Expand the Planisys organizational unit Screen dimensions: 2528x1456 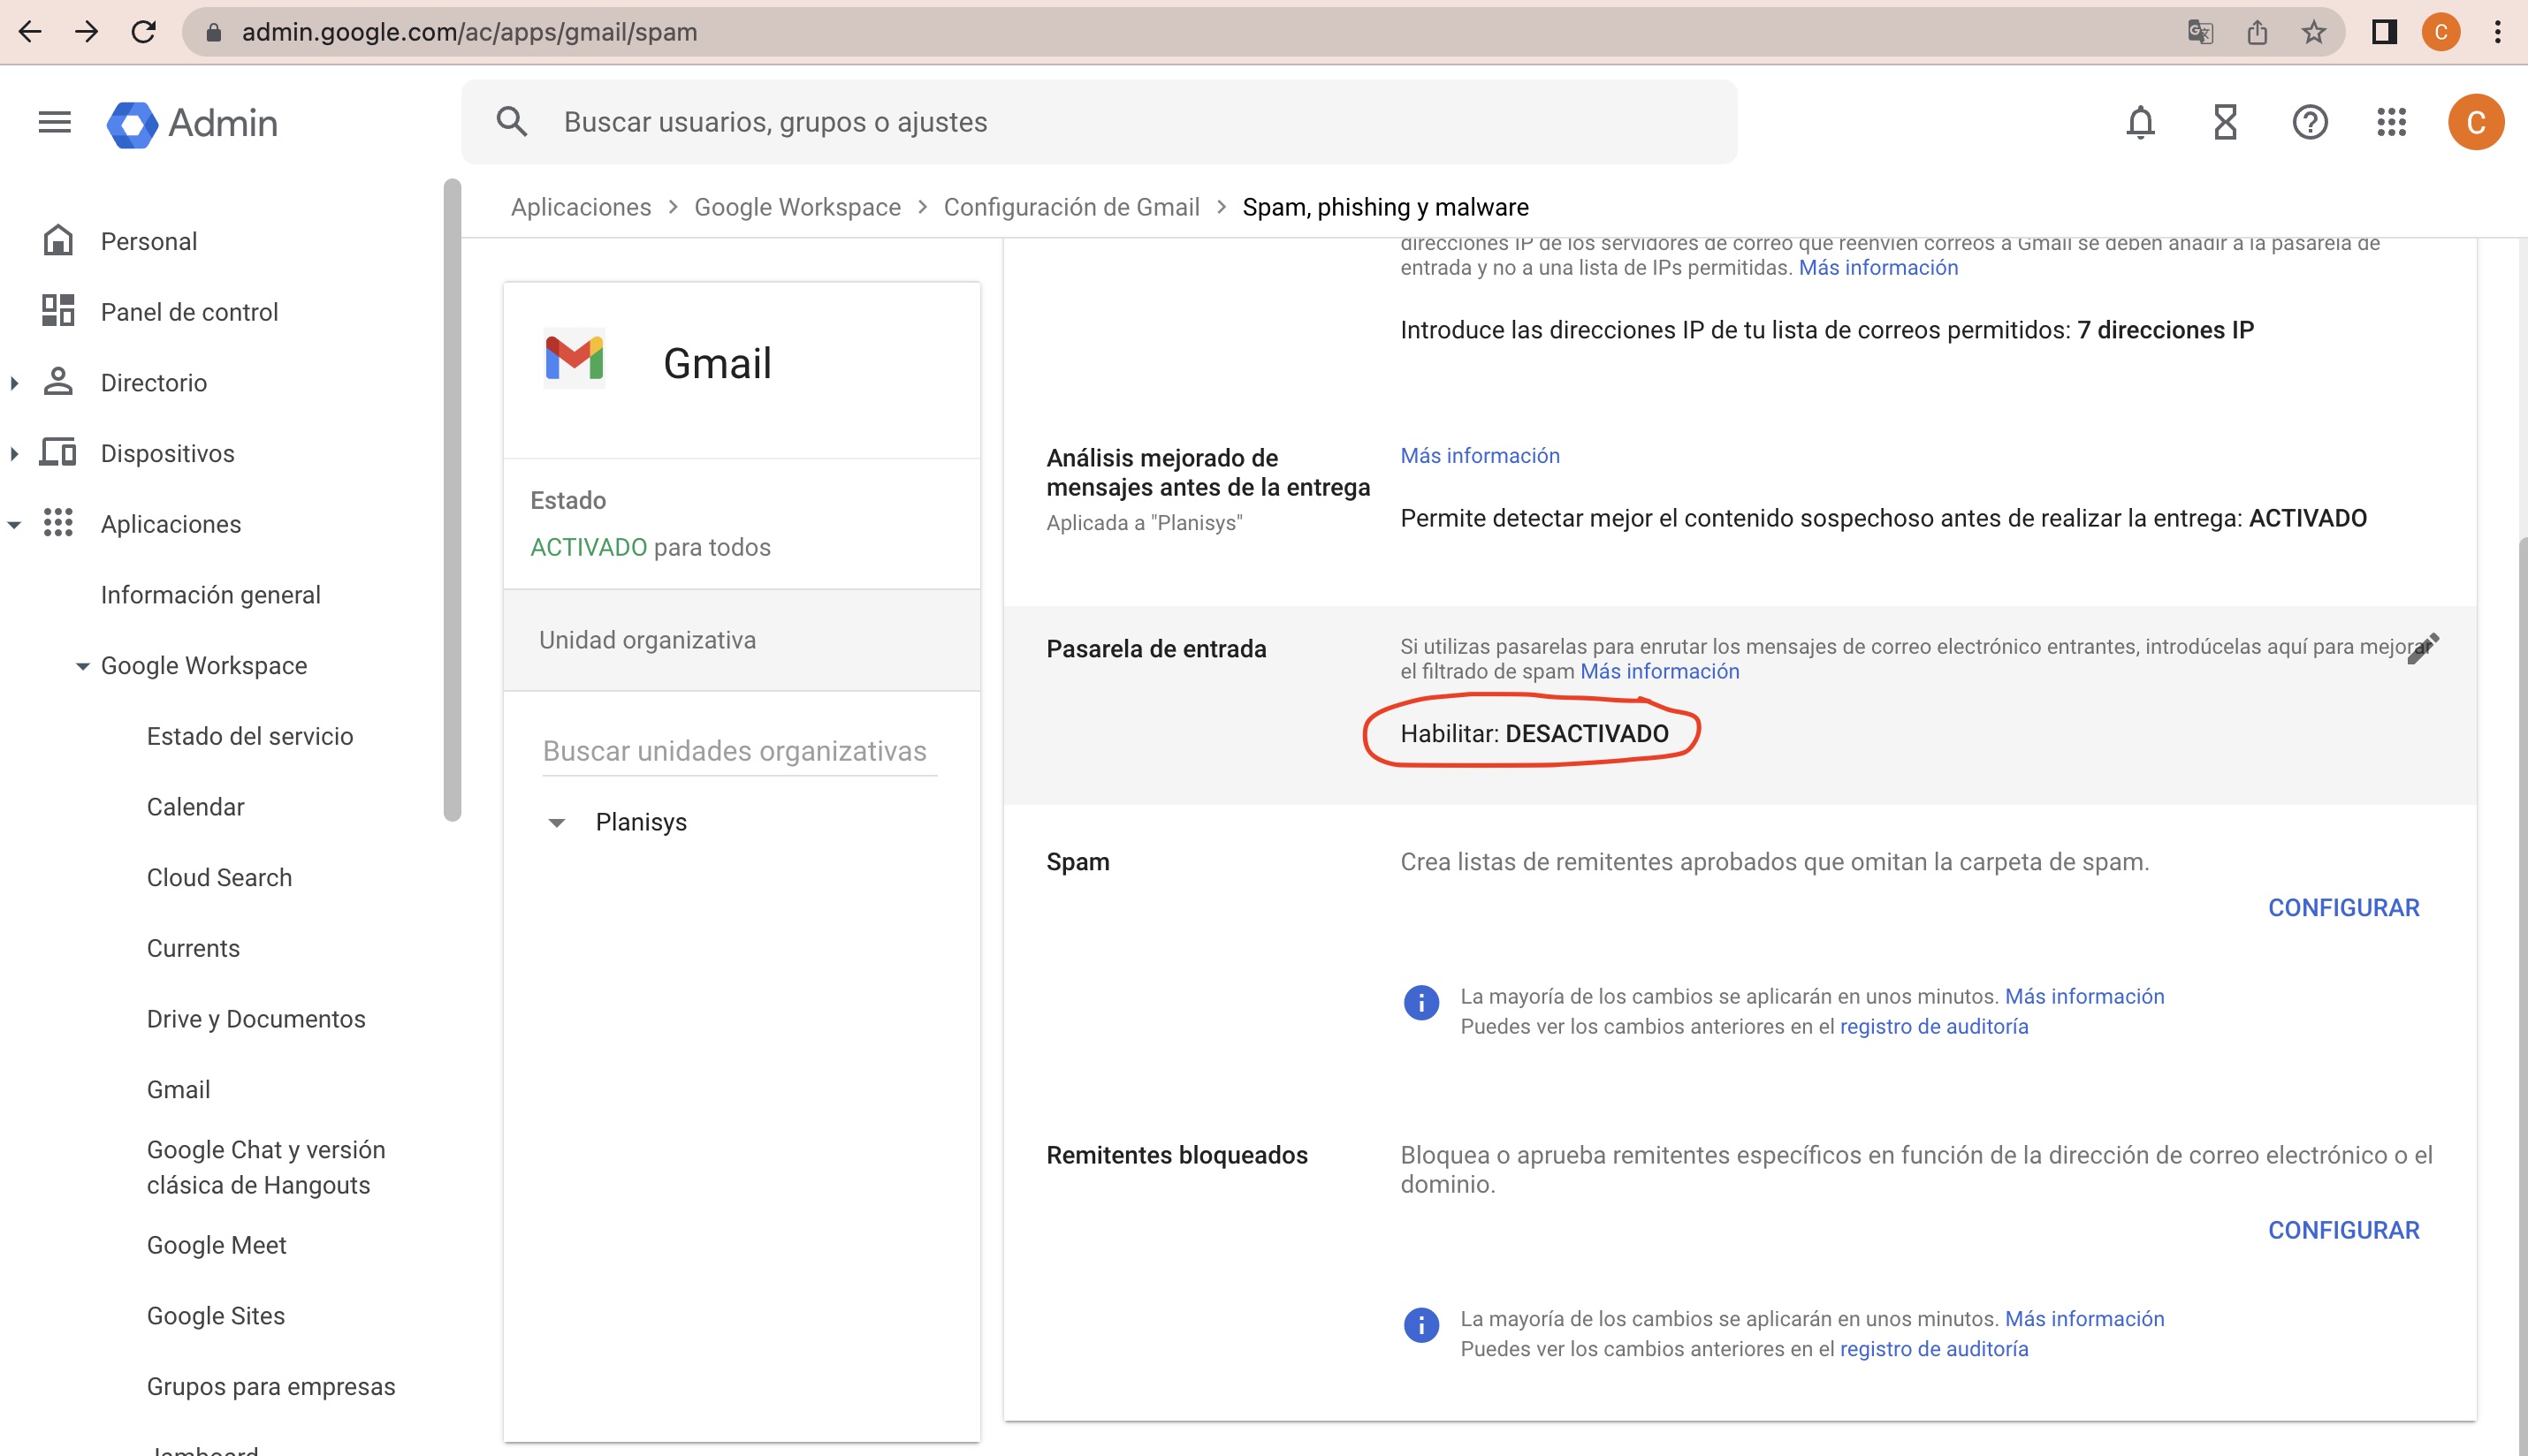click(x=556, y=821)
